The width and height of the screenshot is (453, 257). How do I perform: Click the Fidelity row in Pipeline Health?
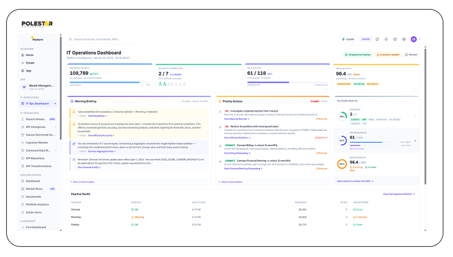pos(243,224)
